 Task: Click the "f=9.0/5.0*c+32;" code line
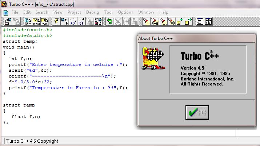click(30, 82)
